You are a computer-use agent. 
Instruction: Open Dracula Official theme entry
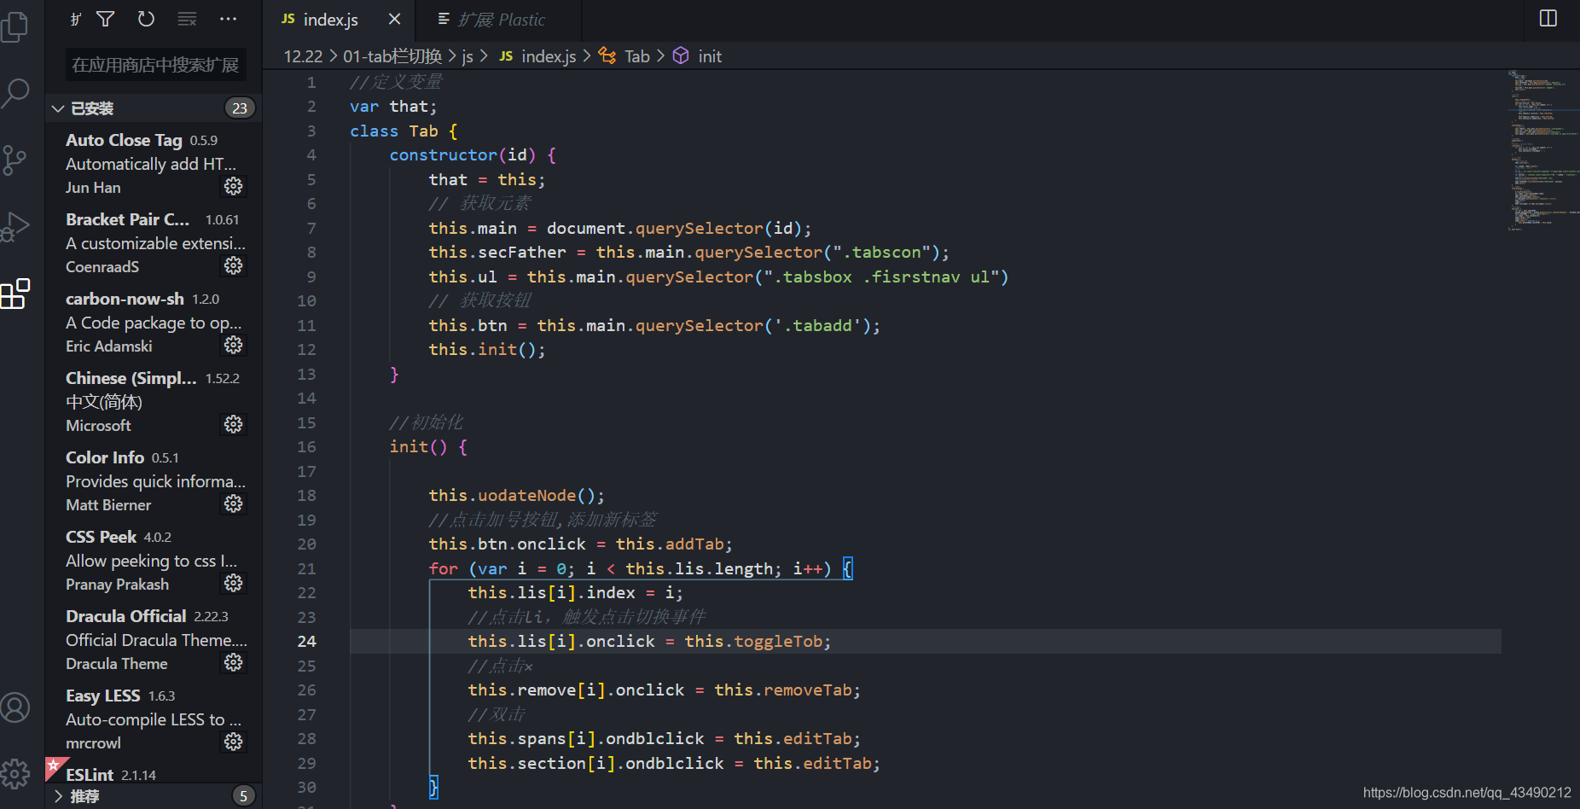[x=154, y=639]
